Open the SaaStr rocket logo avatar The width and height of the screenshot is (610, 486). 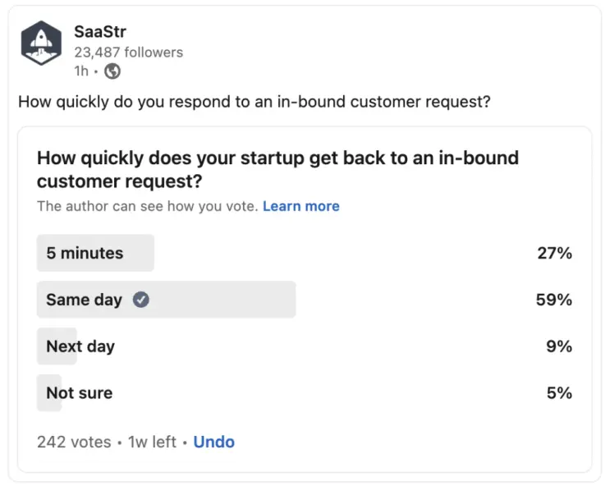point(41,43)
